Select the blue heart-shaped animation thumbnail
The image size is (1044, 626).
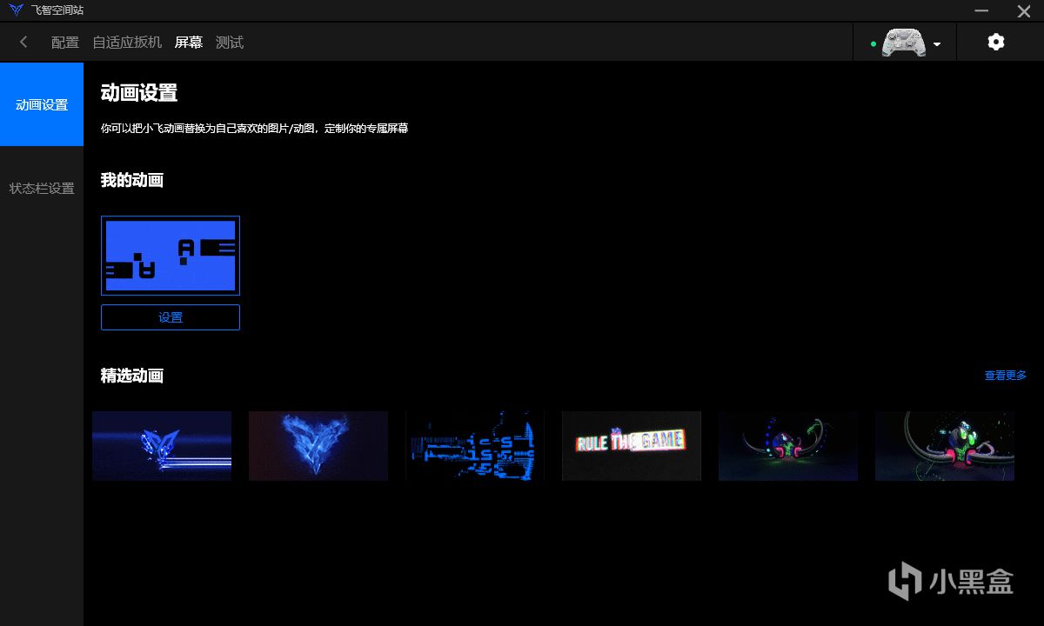click(x=318, y=445)
